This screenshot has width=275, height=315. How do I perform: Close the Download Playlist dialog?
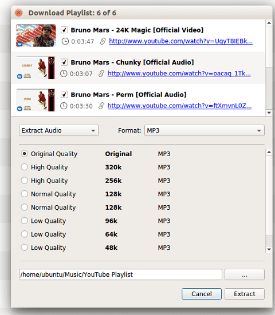(19, 13)
